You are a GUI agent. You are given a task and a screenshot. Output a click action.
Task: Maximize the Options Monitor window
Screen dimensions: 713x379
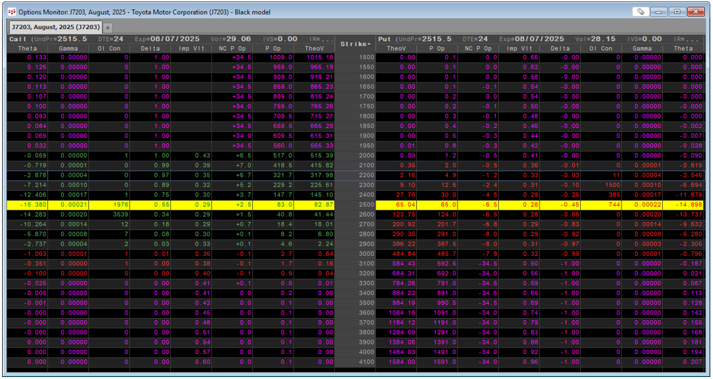coord(676,12)
